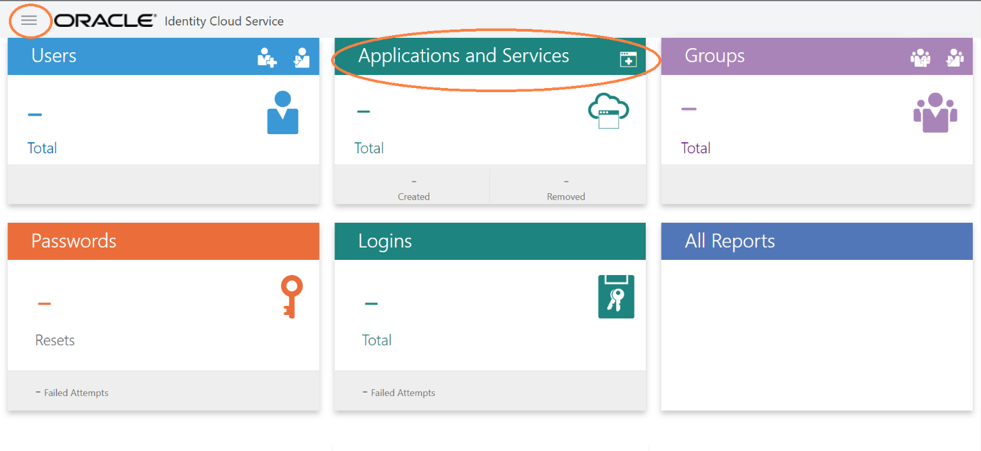Open the hamburger navigation drawer menu

coord(29,21)
